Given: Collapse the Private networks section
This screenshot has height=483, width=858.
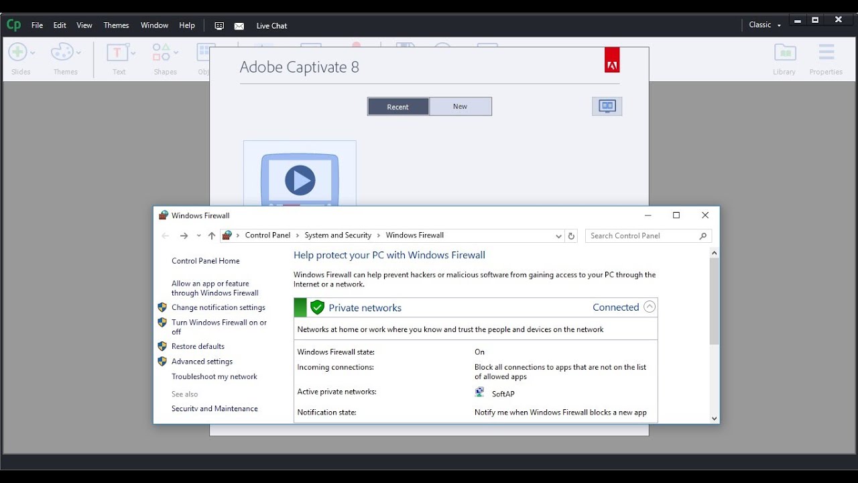Looking at the screenshot, I should [649, 307].
